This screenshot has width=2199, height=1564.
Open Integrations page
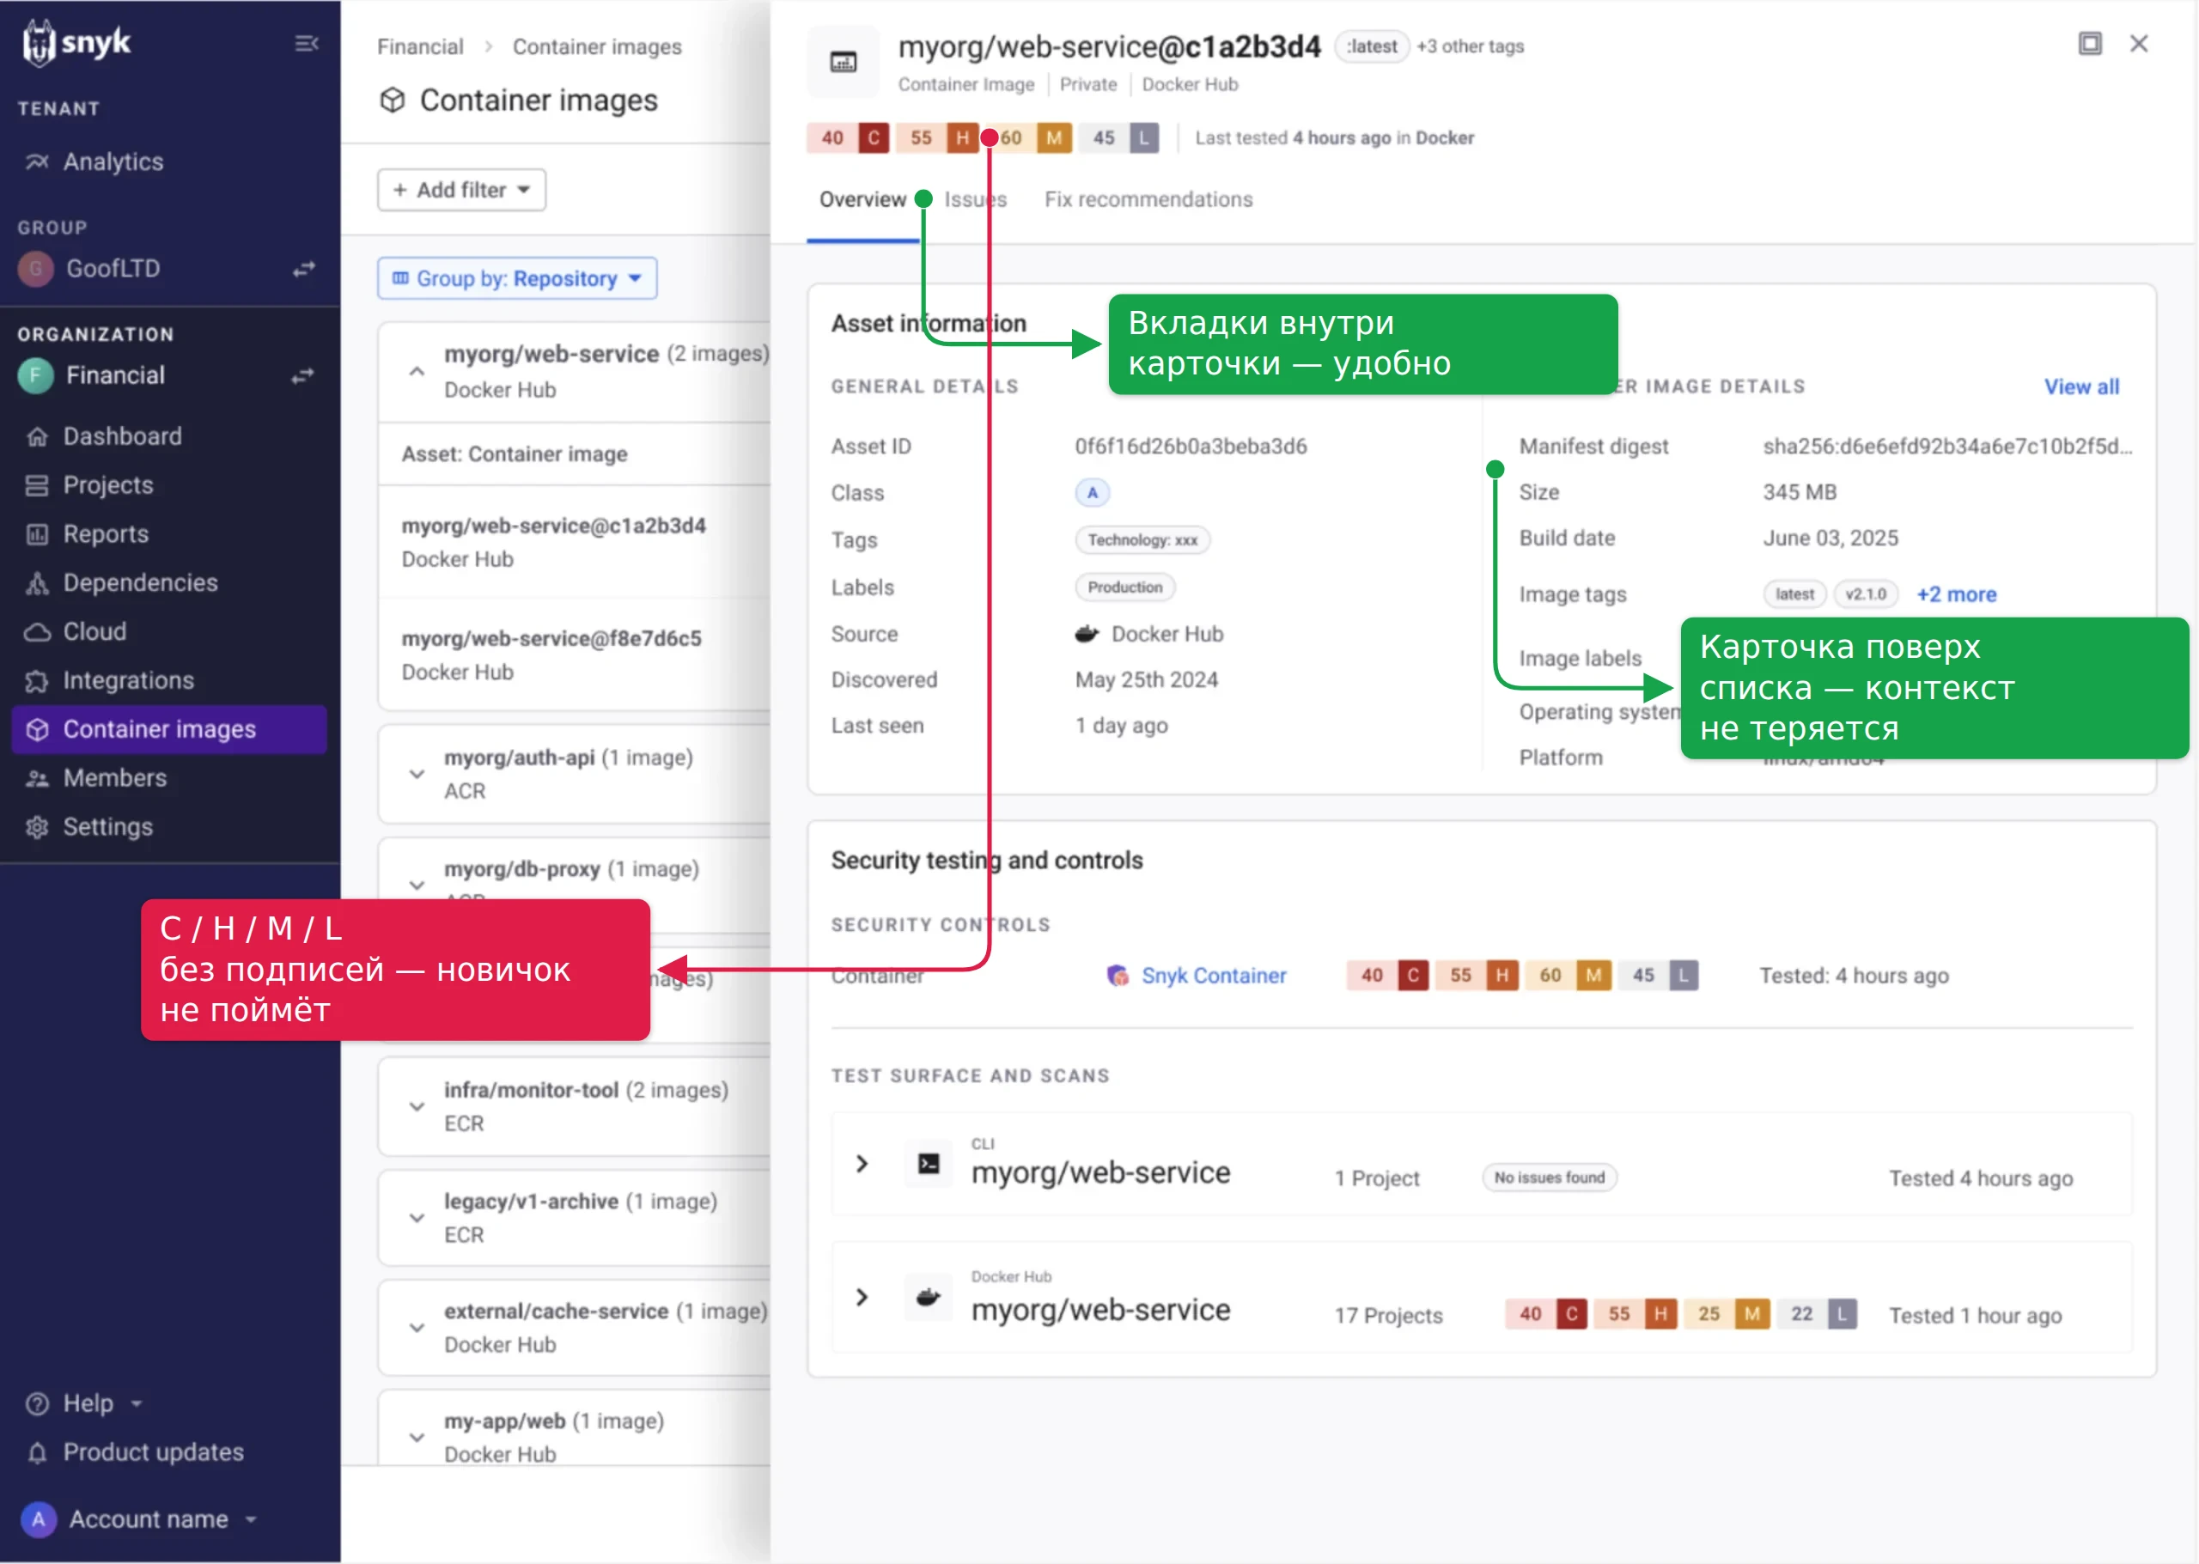tap(110, 681)
